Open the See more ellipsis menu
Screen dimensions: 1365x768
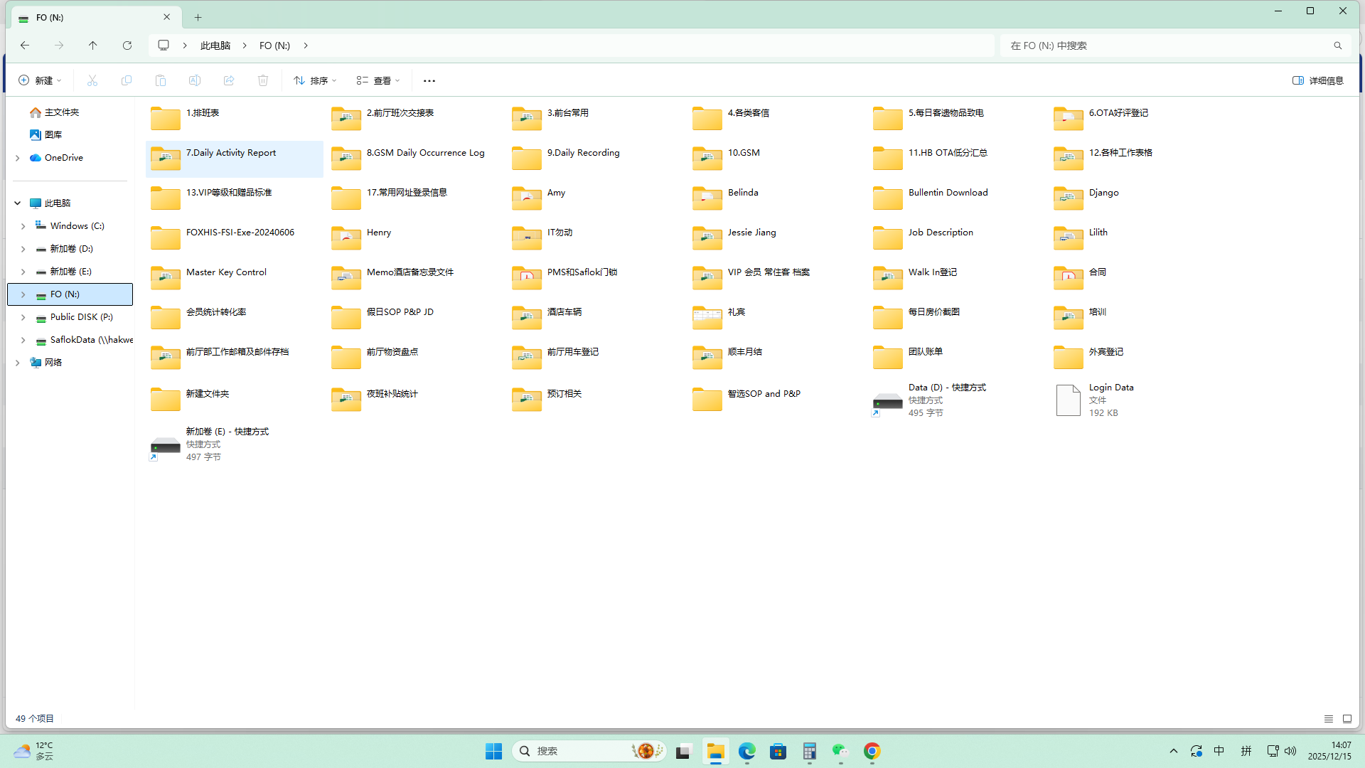[x=429, y=80]
